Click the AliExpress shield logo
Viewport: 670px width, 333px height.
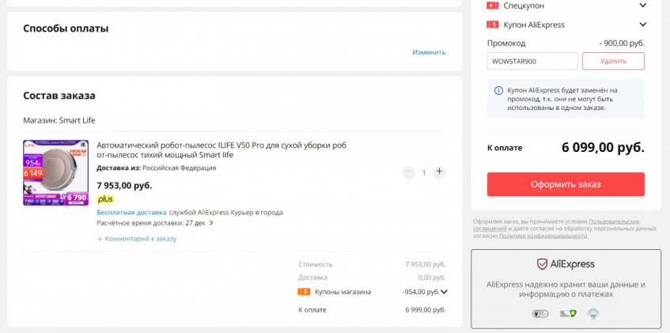coord(542,264)
